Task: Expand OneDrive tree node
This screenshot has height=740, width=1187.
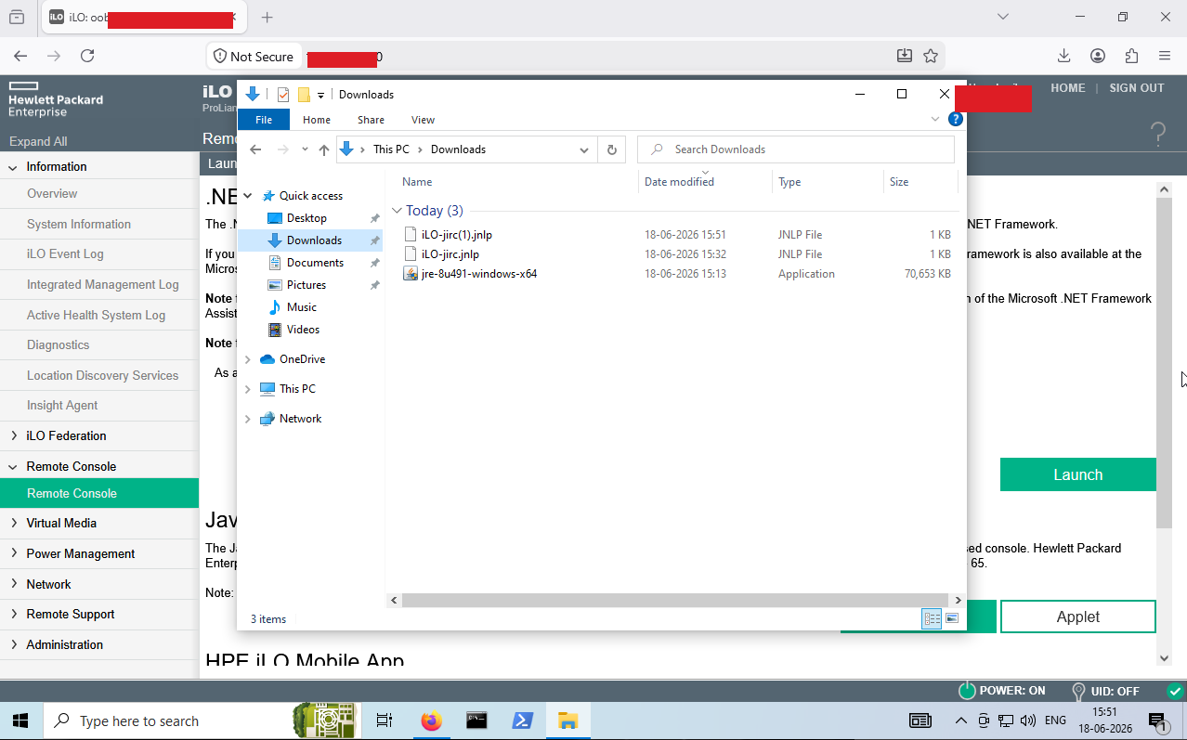Action: tap(247, 359)
